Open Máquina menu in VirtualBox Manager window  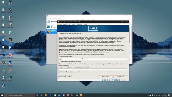tap(54, 18)
